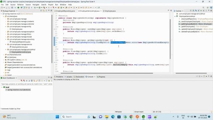
Task: Select EmployeeService.java in Package Explorer
Action: (x=19, y=47)
